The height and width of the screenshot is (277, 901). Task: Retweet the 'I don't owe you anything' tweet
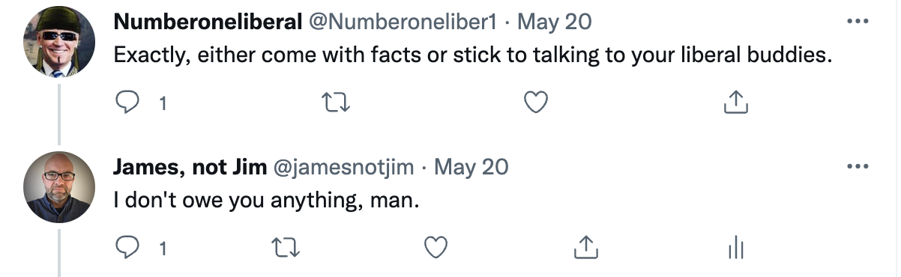click(281, 247)
